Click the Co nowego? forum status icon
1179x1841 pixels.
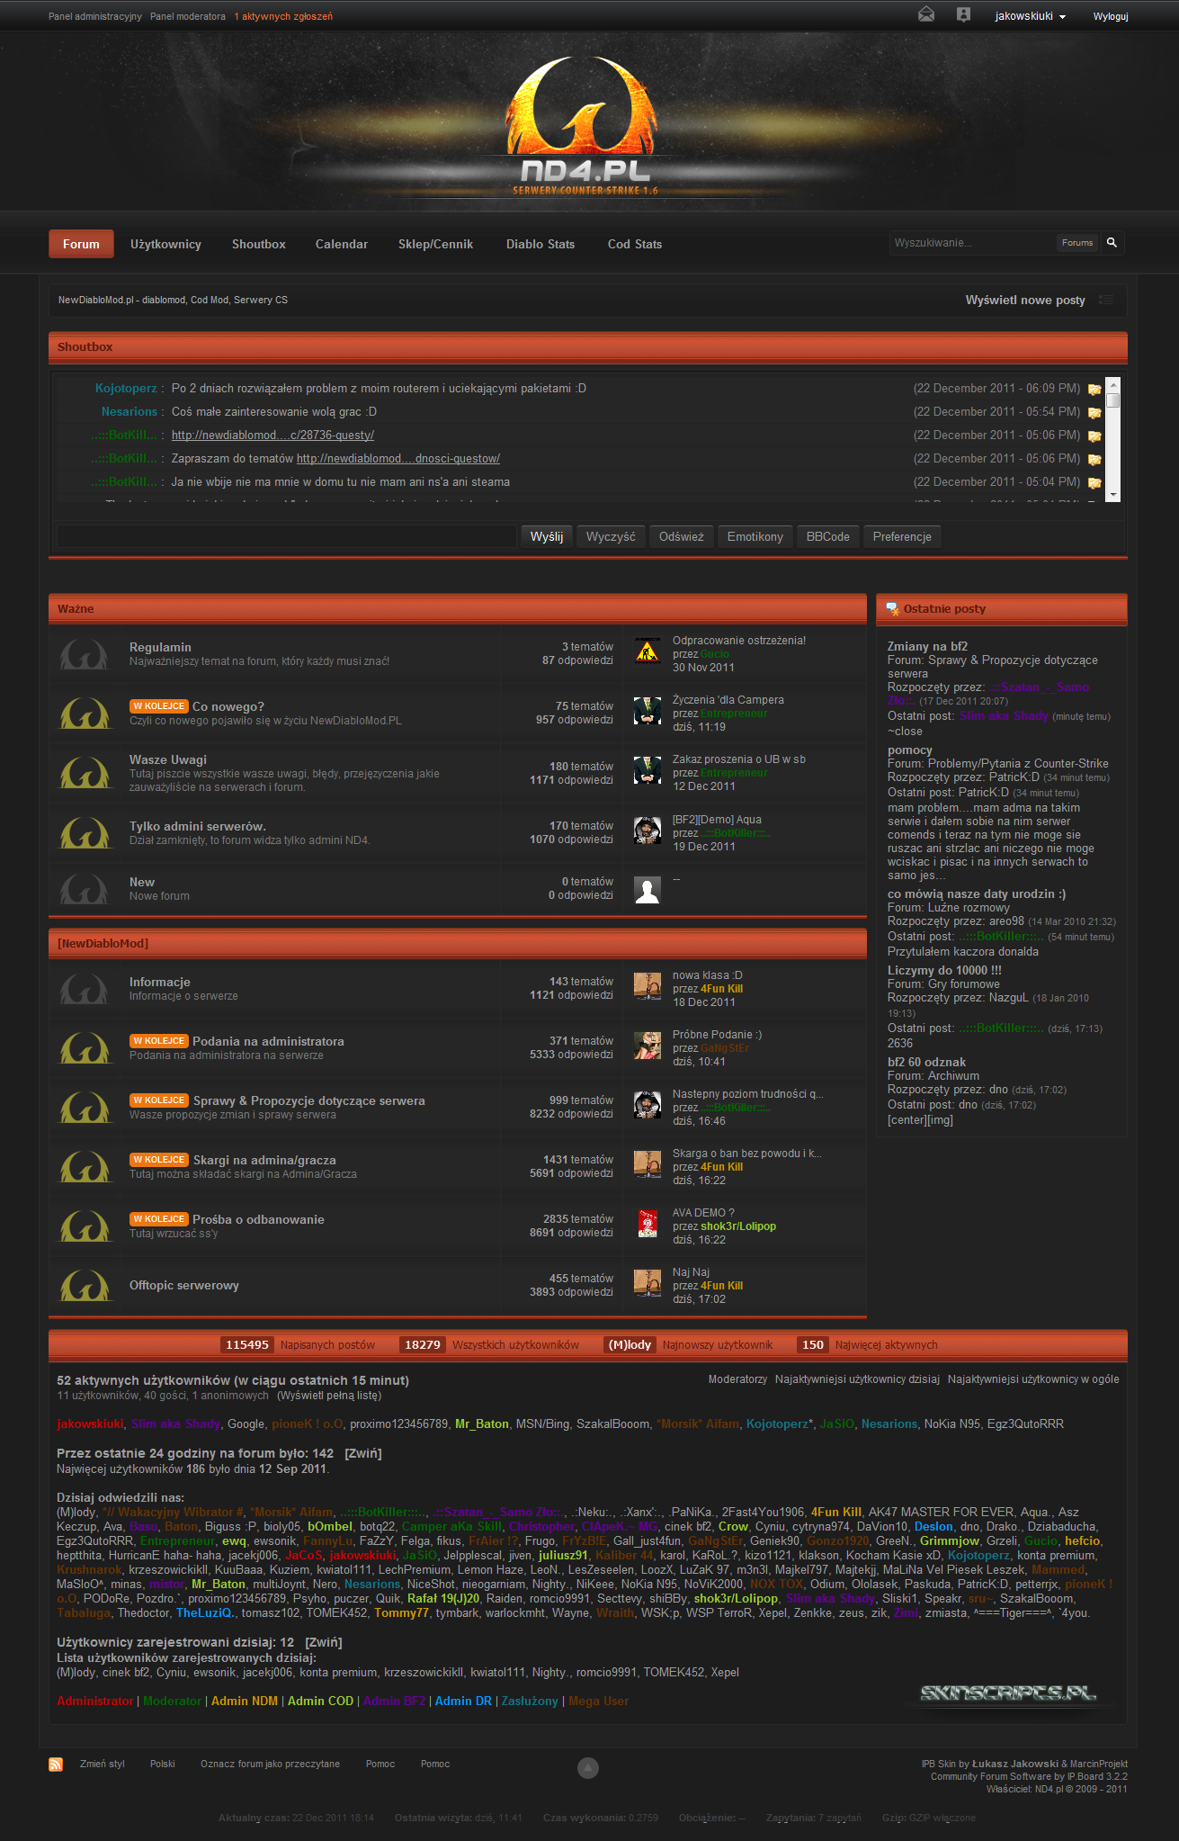[x=85, y=714]
